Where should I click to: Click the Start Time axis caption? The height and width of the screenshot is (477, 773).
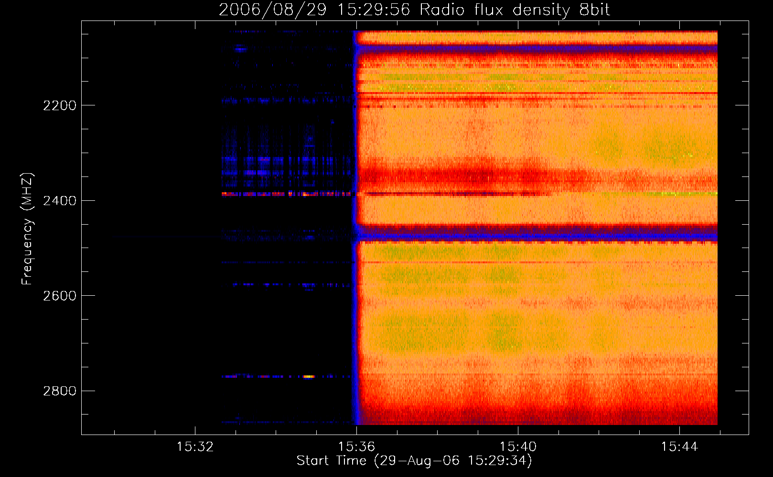click(x=414, y=461)
